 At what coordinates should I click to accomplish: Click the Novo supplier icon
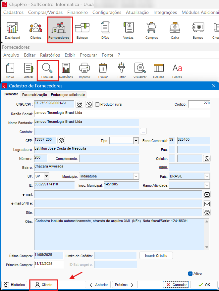tap(10, 71)
